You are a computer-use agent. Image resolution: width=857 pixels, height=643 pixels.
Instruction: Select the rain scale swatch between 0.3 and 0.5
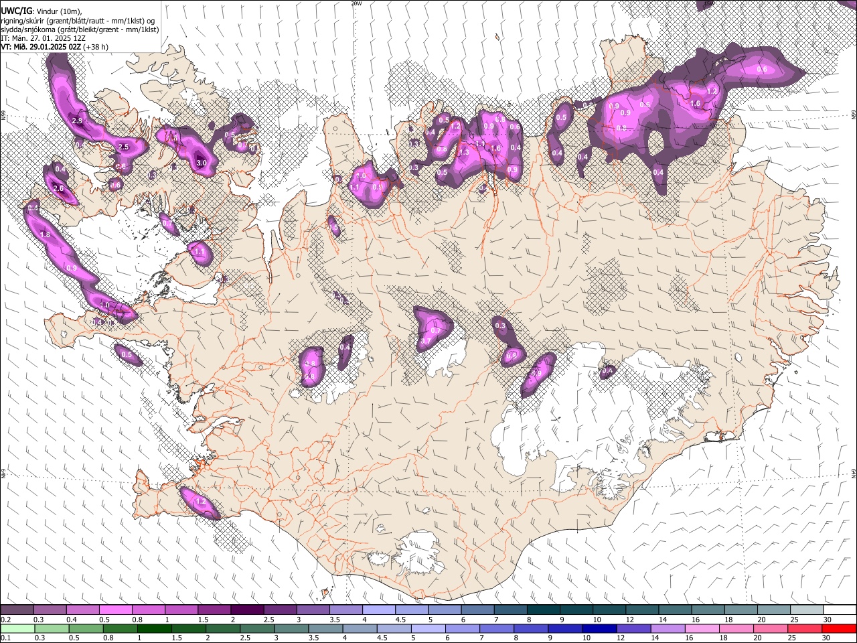51,628
